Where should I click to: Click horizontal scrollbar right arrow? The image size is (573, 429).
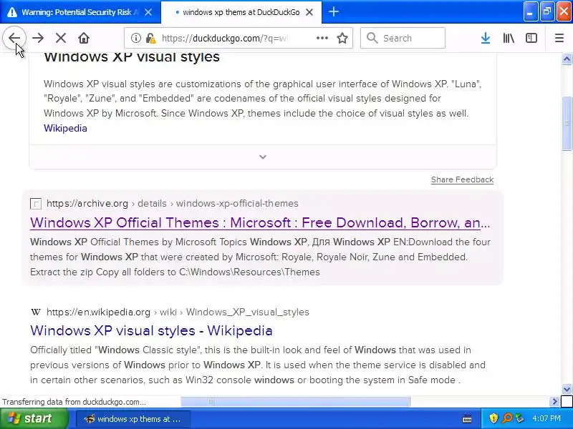(x=554, y=402)
